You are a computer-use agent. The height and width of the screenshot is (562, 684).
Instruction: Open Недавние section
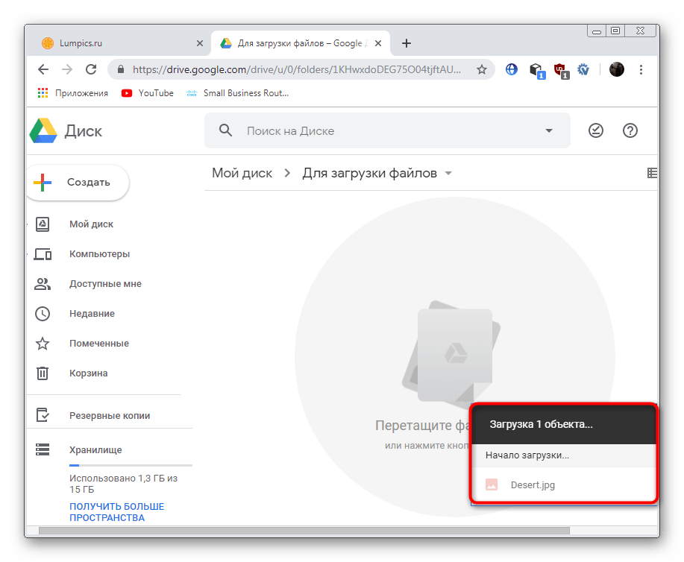coord(92,314)
